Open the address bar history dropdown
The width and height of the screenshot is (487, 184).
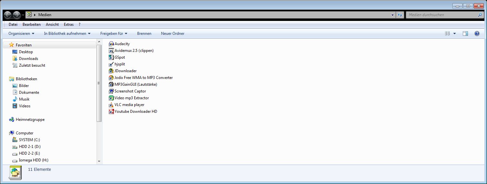coord(392,15)
